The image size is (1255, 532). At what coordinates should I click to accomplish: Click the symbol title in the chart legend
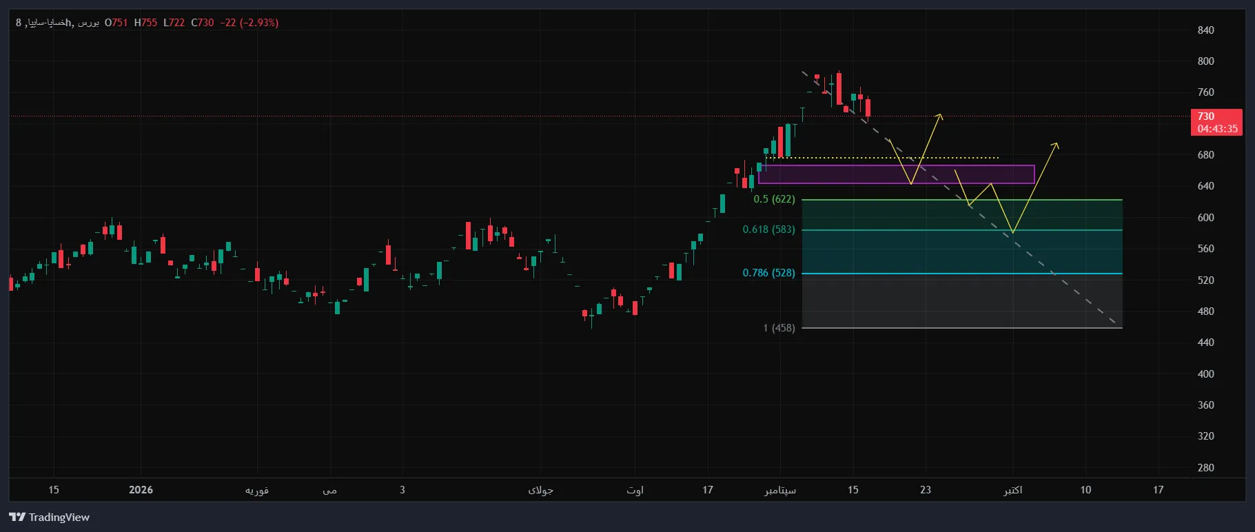coord(58,23)
